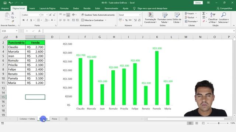Align text right
Screen dimensions: 236x132
point(68,20)
